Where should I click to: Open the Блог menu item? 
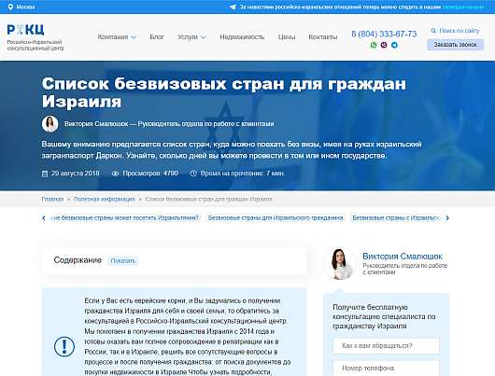pos(157,37)
